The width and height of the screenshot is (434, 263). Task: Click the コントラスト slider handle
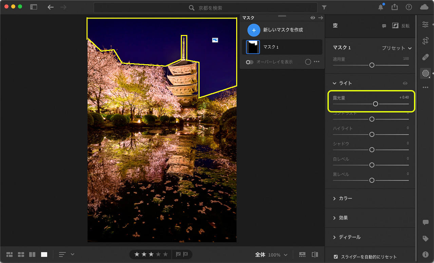[x=372, y=119]
